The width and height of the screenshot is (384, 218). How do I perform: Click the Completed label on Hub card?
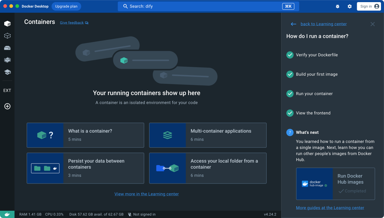[352, 191]
